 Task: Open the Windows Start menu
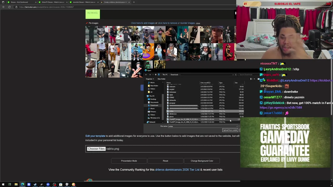point(3,184)
